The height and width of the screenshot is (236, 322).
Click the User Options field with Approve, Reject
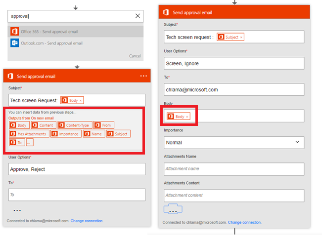[x=77, y=169]
